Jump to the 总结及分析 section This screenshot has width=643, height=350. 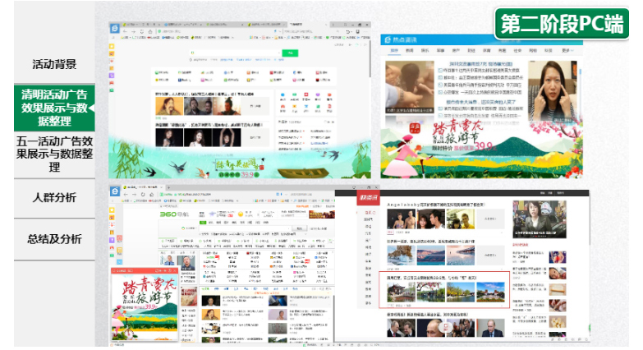[x=54, y=239]
